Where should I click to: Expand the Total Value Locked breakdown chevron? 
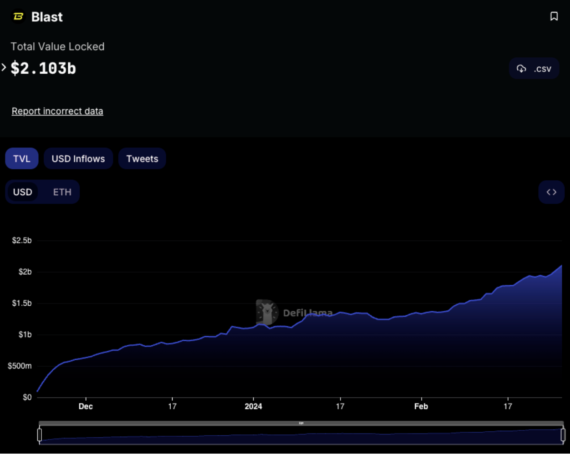(x=4, y=68)
